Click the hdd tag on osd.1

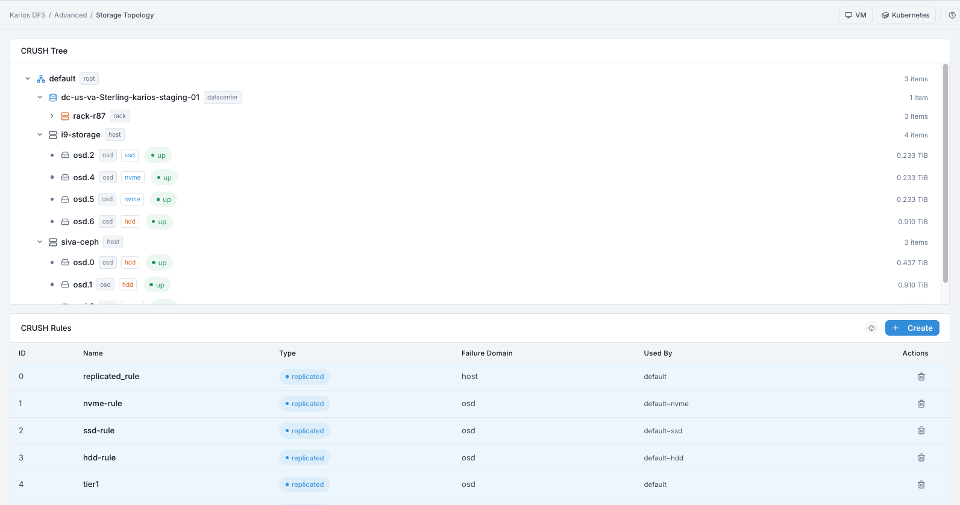click(x=128, y=285)
